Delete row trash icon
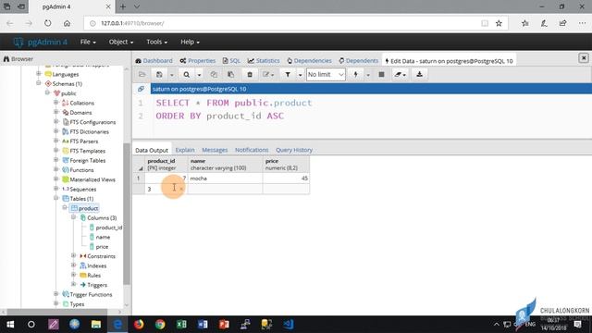The width and height of the screenshot is (592, 333). tap(250, 74)
